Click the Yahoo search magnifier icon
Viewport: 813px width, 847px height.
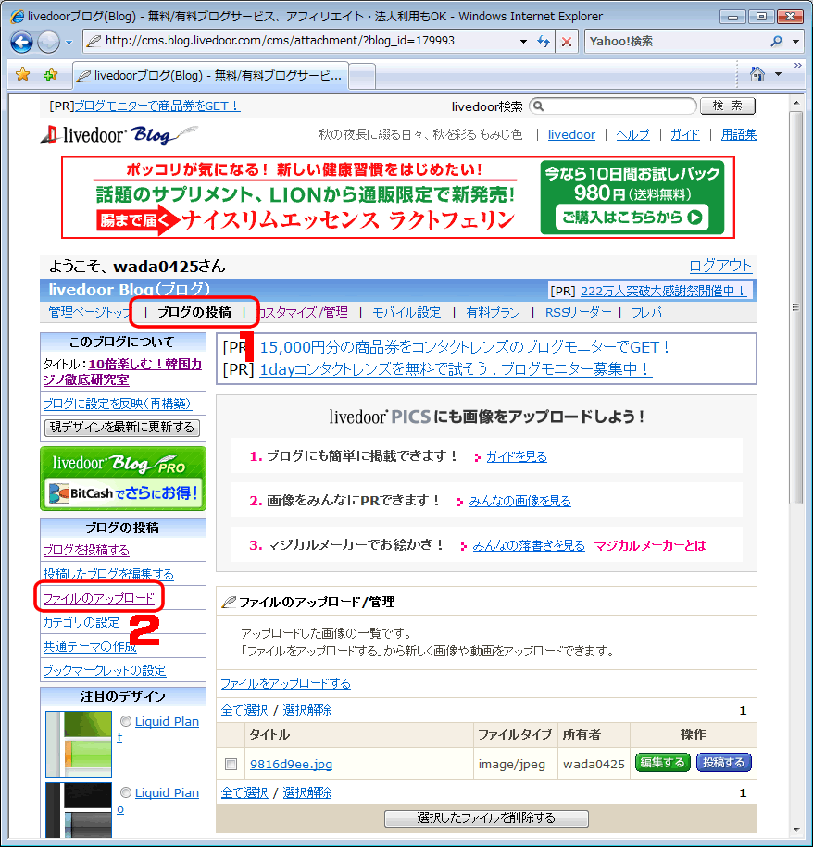(x=776, y=42)
